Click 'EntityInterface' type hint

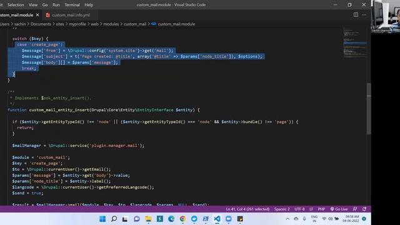pyautogui.click(x=155, y=110)
